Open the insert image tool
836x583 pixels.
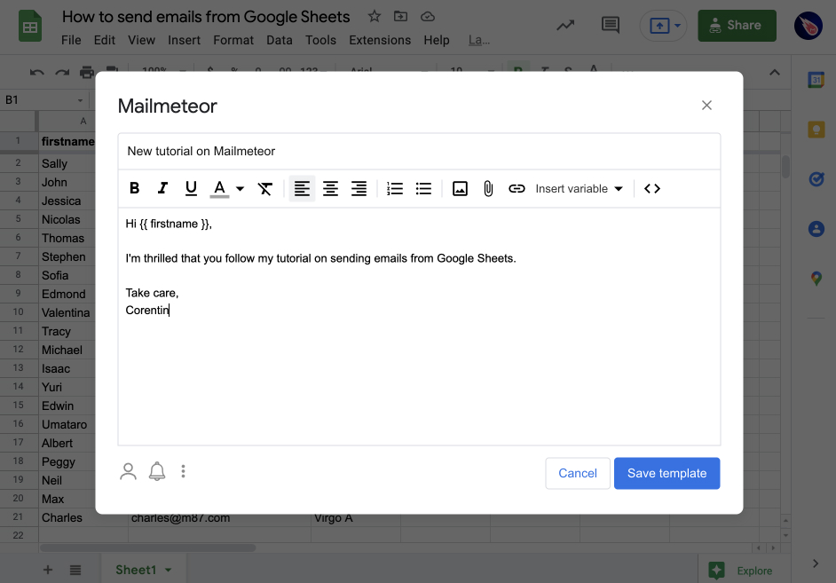pyautogui.click(x=460, y=188)
